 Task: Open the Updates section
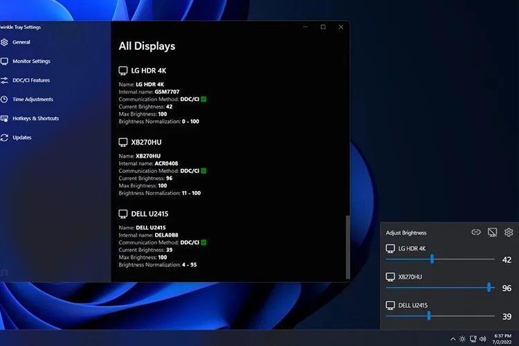pyautogui.click(x=21, y=138)
